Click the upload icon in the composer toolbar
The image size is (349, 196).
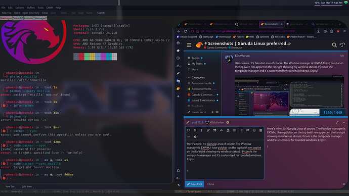coord(228,130)
